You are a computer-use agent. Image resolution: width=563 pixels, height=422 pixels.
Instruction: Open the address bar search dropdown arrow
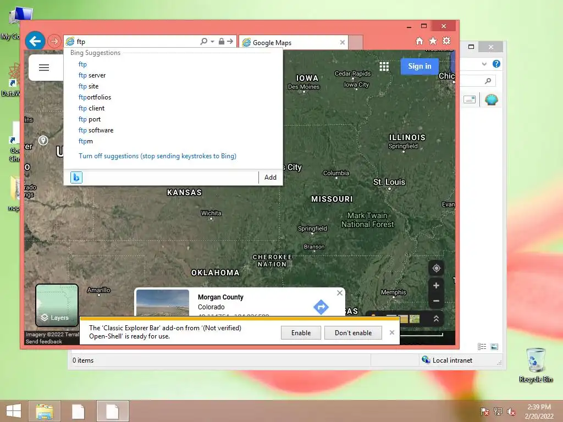click(x=213, y=42)
